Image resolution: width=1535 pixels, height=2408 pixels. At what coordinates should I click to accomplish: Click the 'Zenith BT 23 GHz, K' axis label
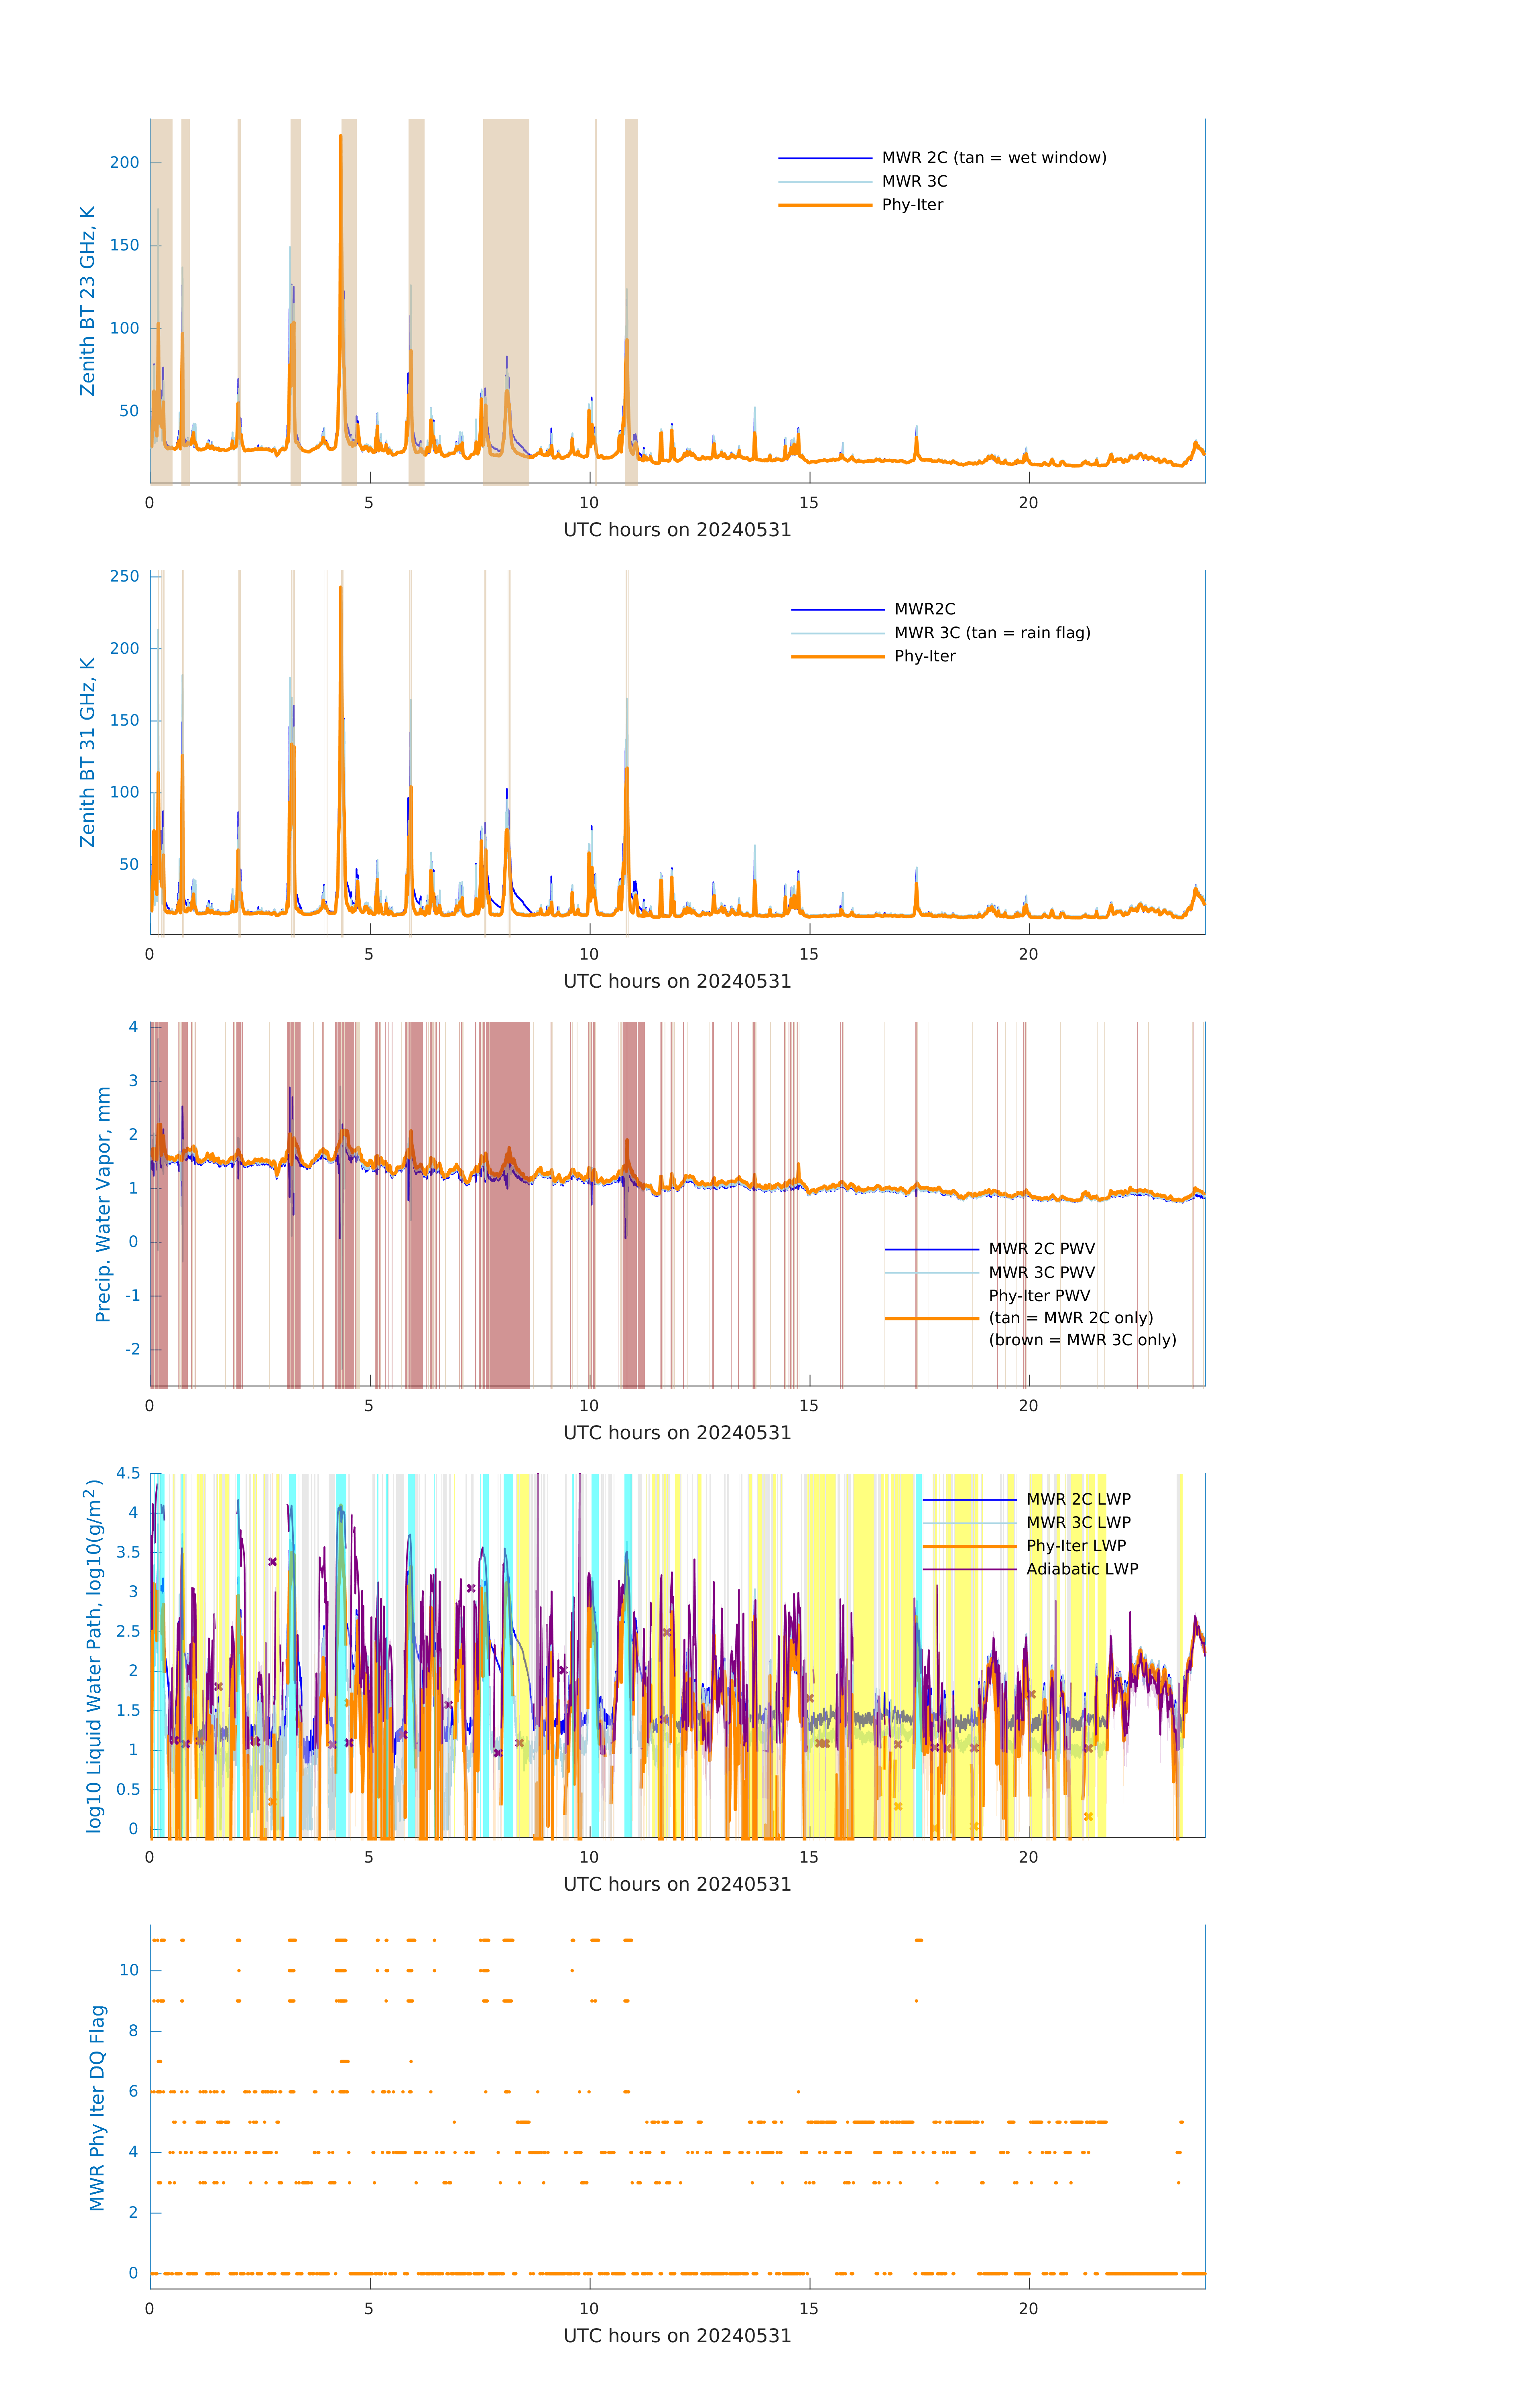click(x=88, y=301)
